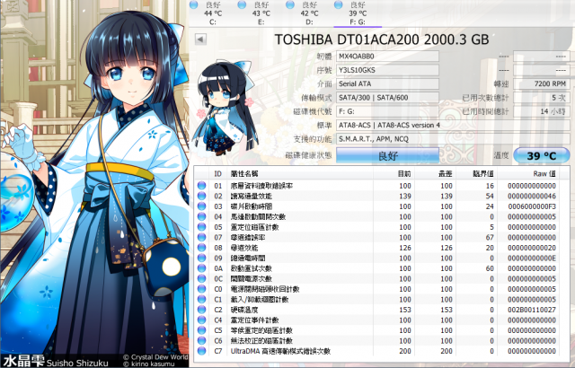
Task: Click the status orb of attribute C4 row
Action: [x=201, y=320]
